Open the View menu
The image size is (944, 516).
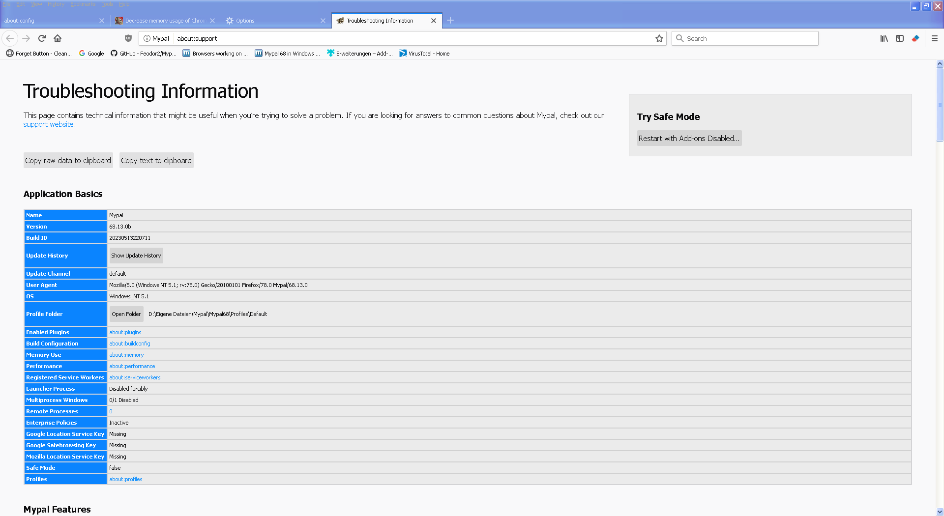[x=37, y=4]
